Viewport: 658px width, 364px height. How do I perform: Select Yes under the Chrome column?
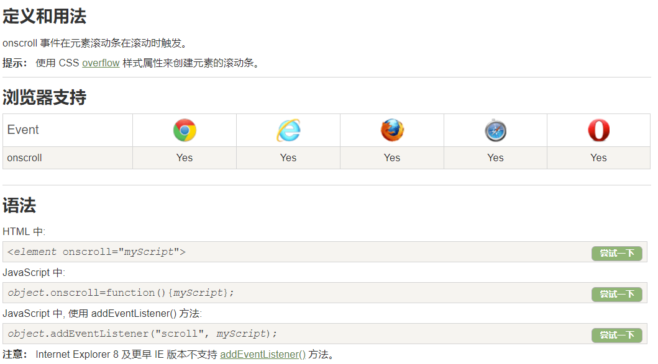[185, 158]
